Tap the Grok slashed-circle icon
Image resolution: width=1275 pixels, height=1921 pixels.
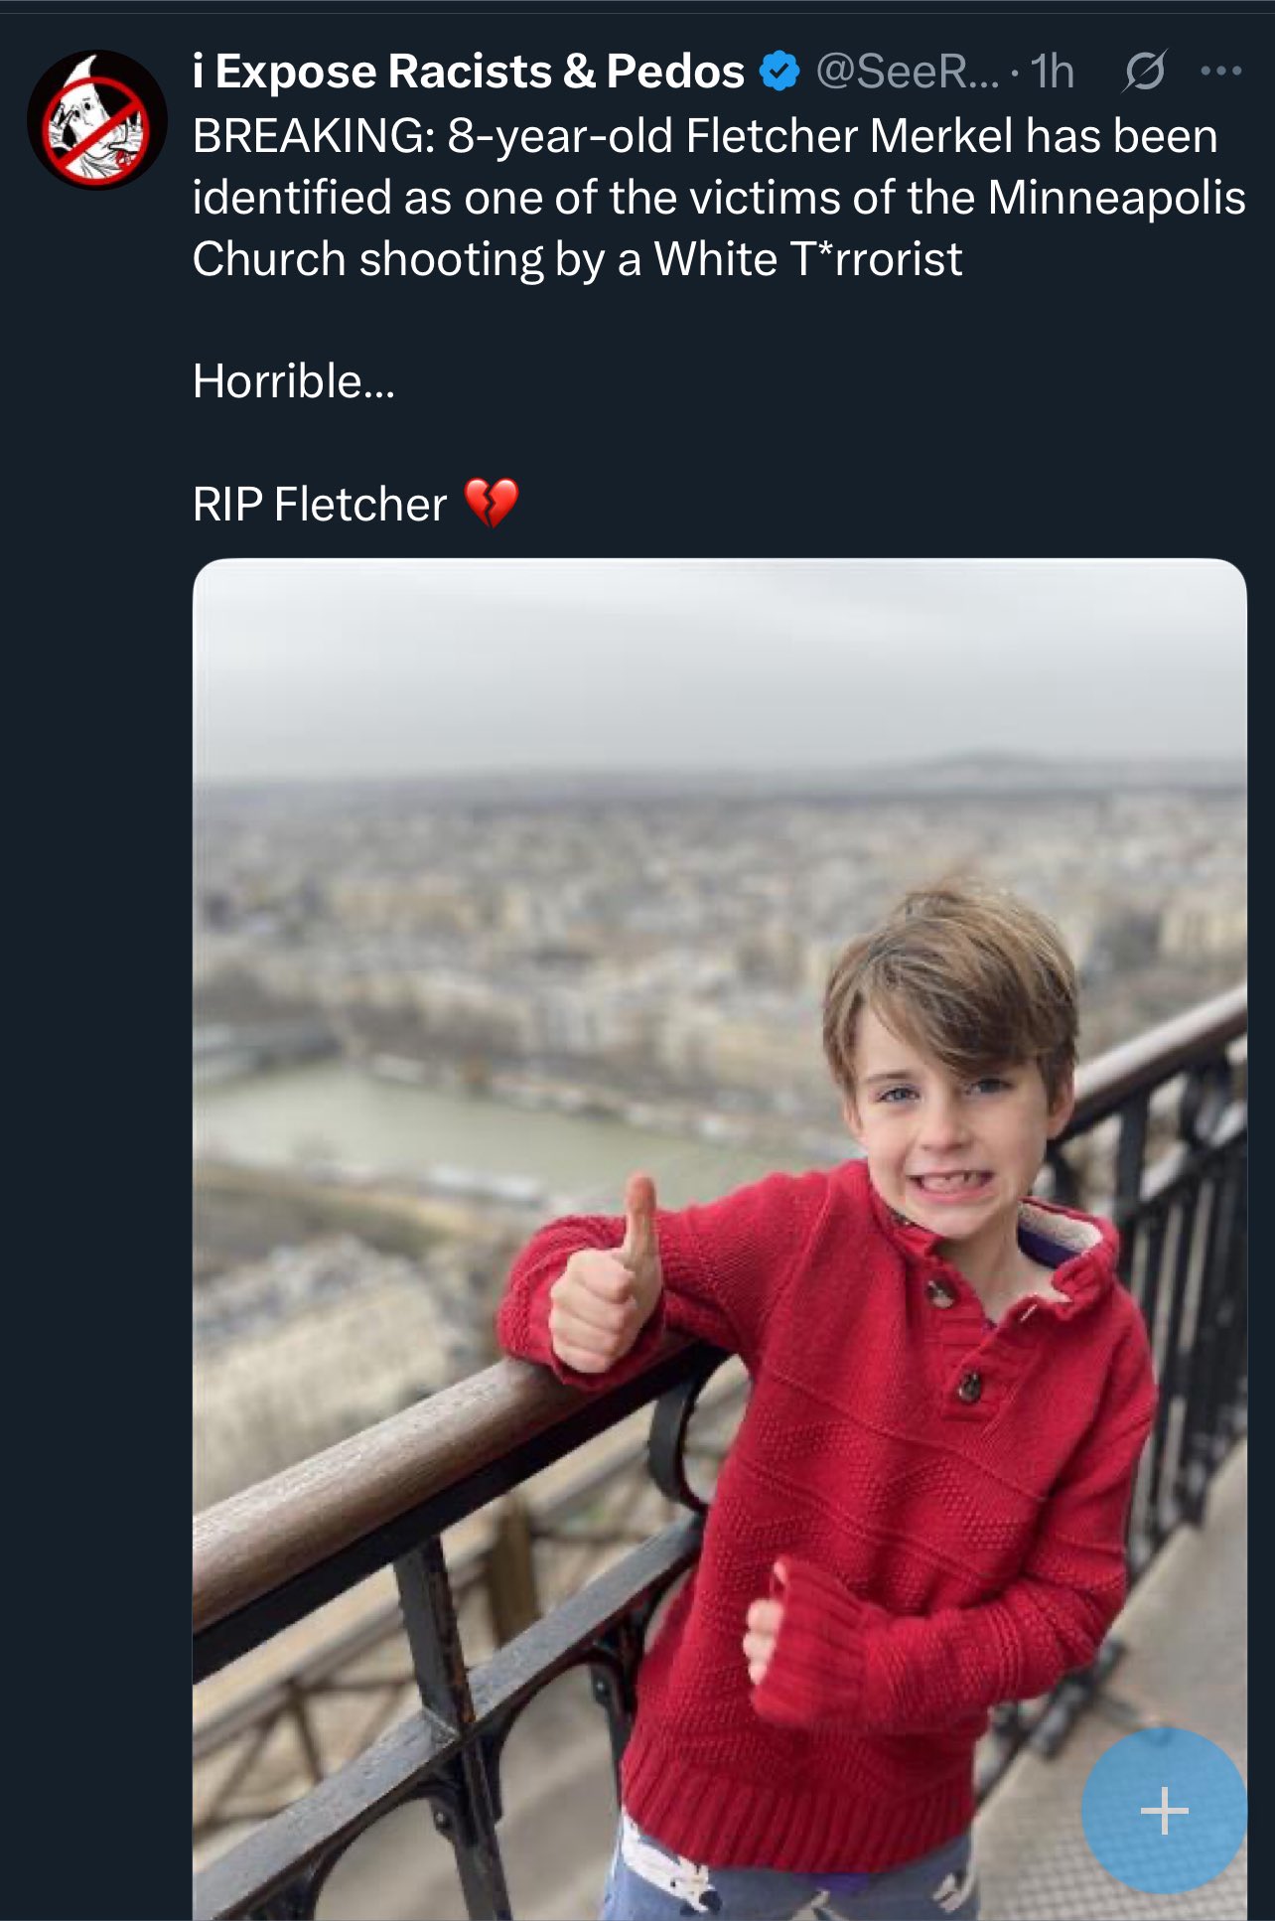1145,72
